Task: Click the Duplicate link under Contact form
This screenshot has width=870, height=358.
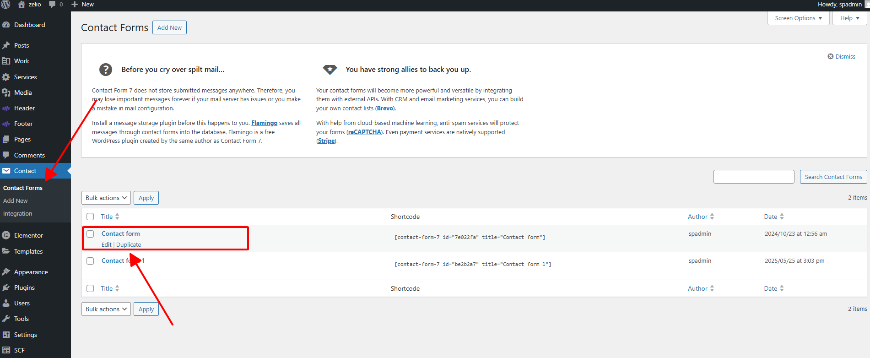Action: click(129, 244)
